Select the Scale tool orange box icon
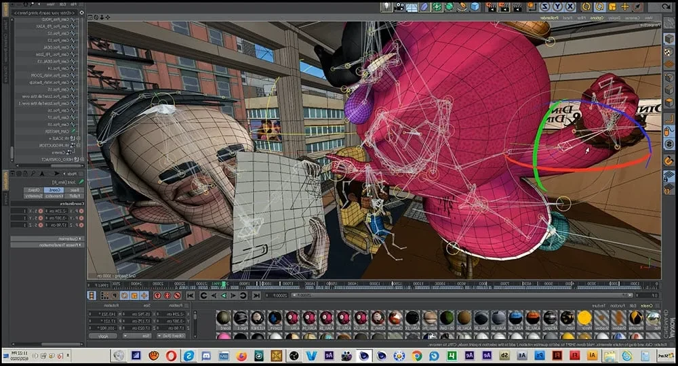Screen dimensions: 678x366 (x=612, y=7)
